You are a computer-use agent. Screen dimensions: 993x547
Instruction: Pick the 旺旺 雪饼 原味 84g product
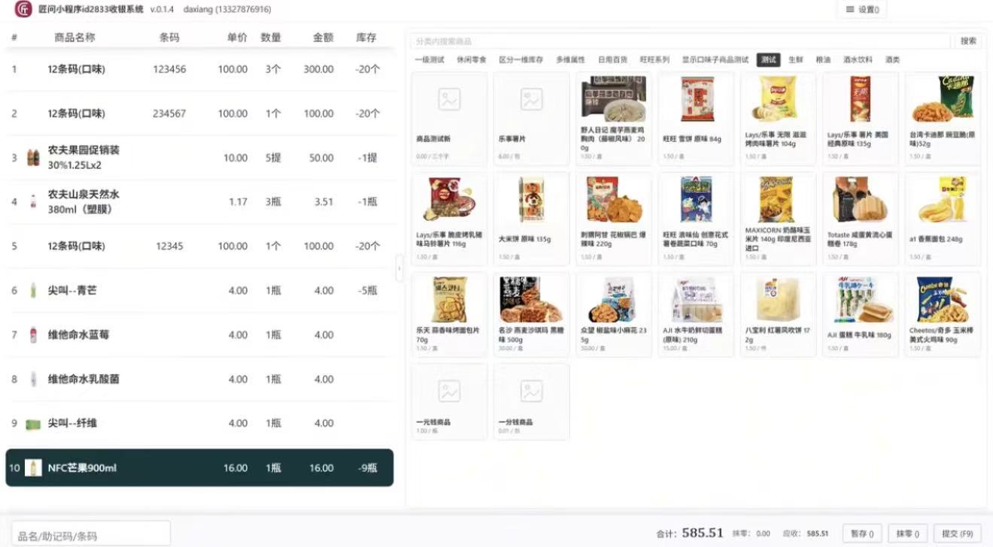[696, 119]
